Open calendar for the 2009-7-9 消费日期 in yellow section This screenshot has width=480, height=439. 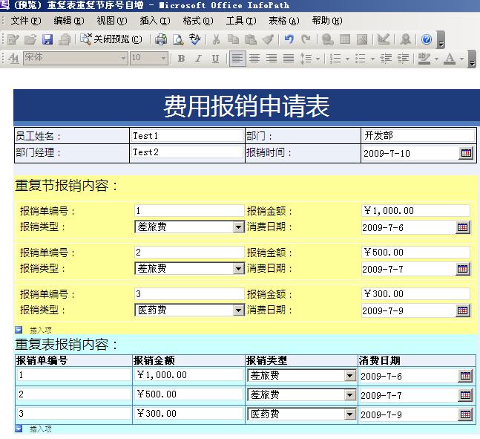[463, 310]
